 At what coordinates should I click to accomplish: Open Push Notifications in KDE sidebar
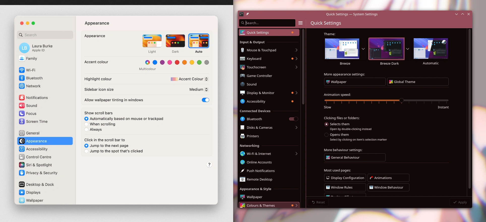(x=260, y=171)
